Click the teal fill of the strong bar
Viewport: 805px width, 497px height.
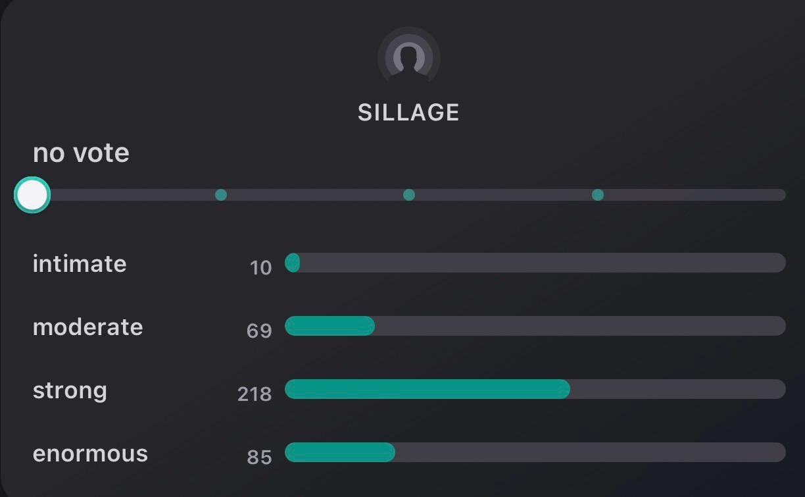[x=427, y=389]
